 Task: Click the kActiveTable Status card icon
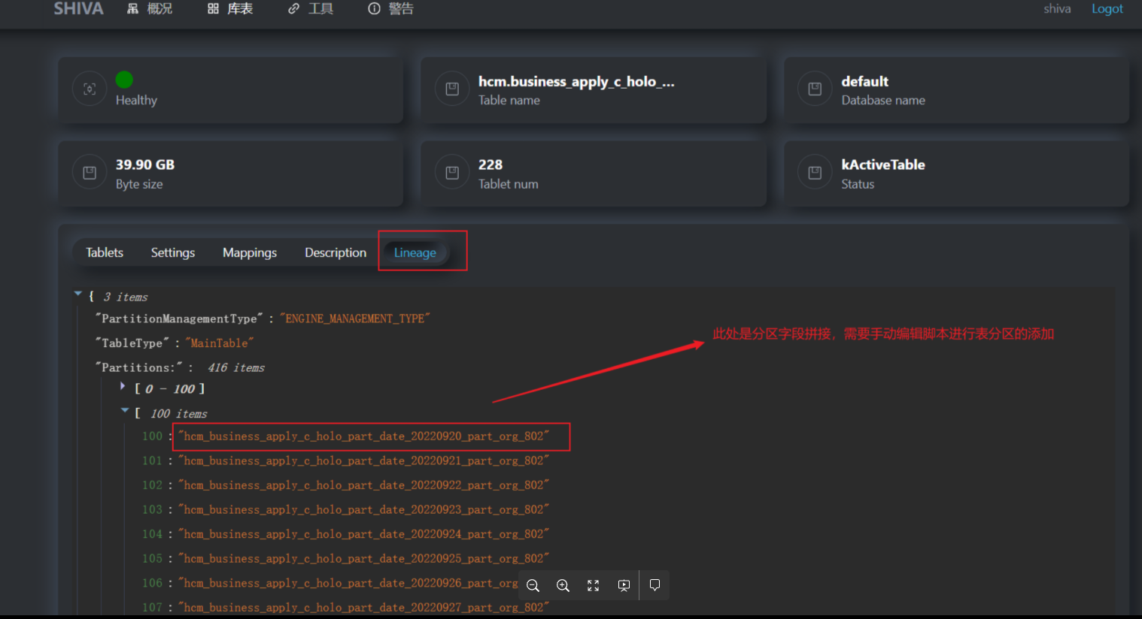tap(815, 173)
